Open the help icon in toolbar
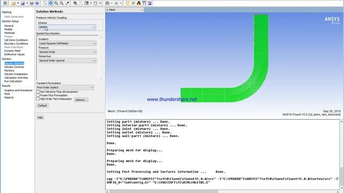 (37, 3)
